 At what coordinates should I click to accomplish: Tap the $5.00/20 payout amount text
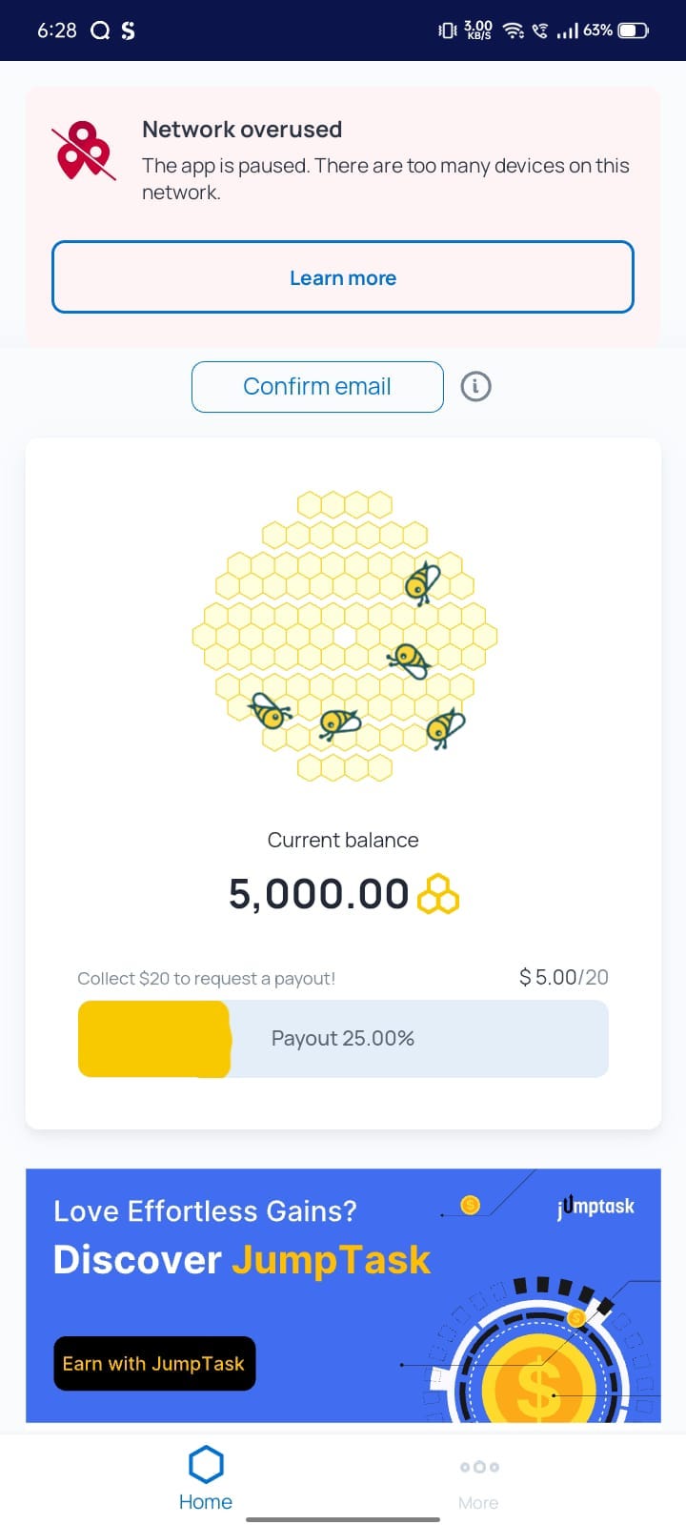pyautogui.click(x=563, y=977)
